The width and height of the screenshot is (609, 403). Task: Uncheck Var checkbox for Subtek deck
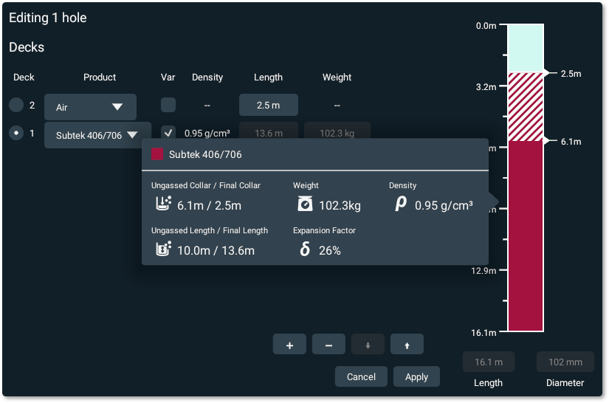click(x=168, y=133)
